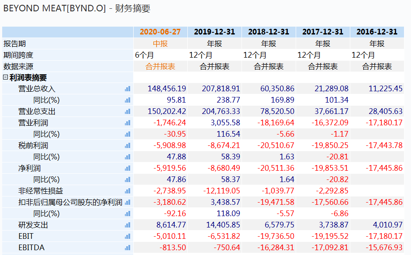411x255 pixels.
Task: Select the 2016-12-31 column header
Action: [377, 32]
